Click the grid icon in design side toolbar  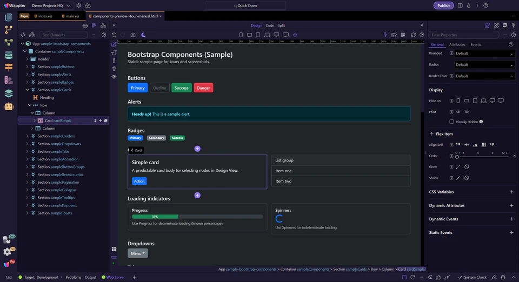pyautogui.click(x=114, y=249)
